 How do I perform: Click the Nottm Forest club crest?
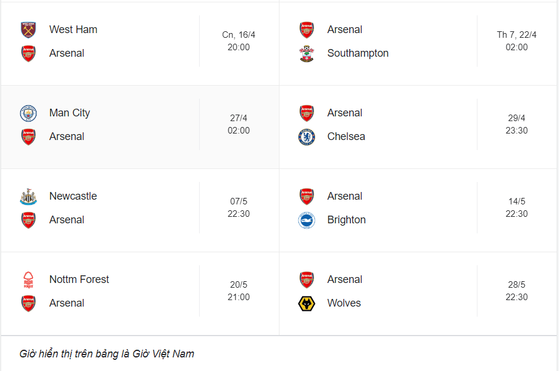click(28, 279)
